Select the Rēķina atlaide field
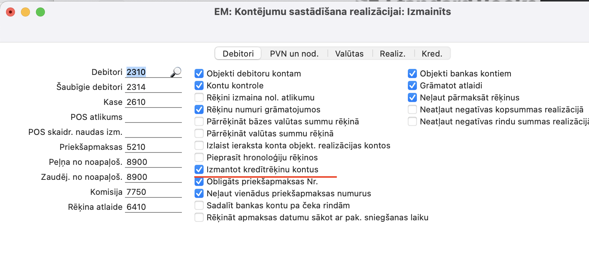The height and width of the screenshot is (254, 589). click(x=153, y=207)
